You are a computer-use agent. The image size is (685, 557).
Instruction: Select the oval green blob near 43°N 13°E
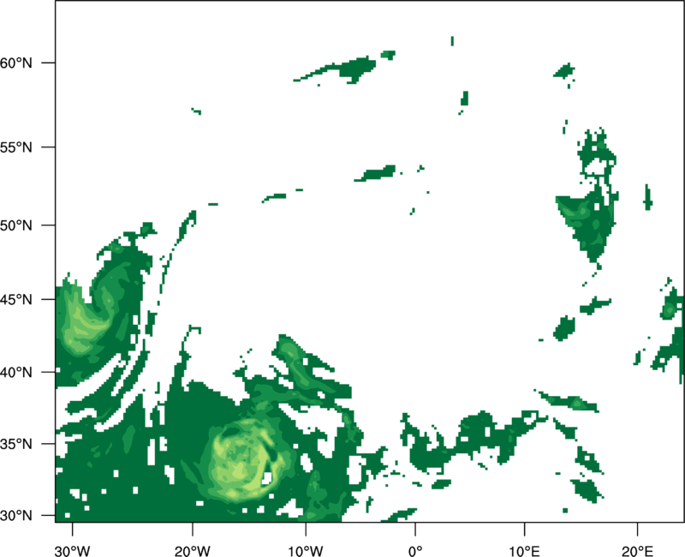click(564, 327)
